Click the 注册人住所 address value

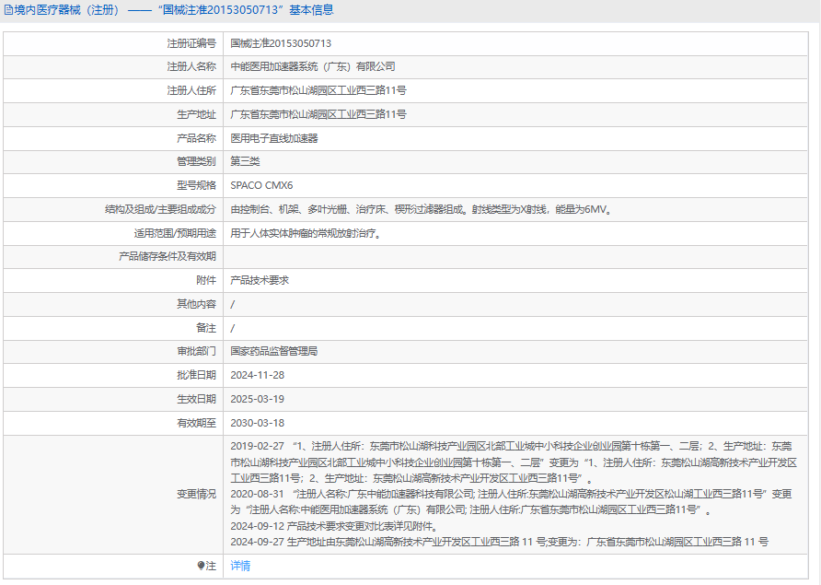(x=318, y=90)
